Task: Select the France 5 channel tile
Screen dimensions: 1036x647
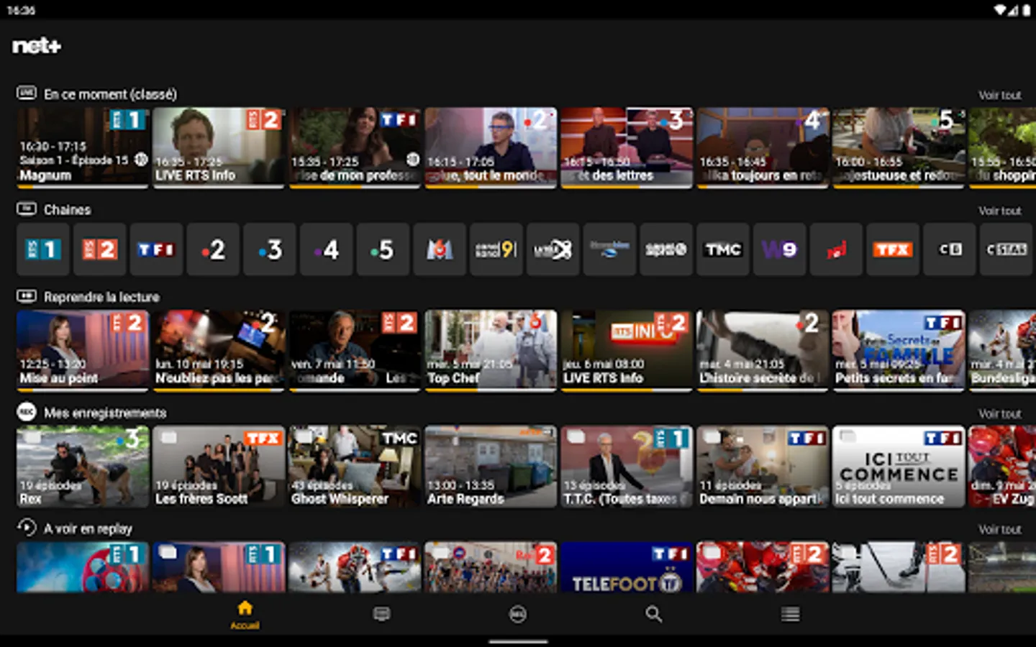Action: pos(383,249)
